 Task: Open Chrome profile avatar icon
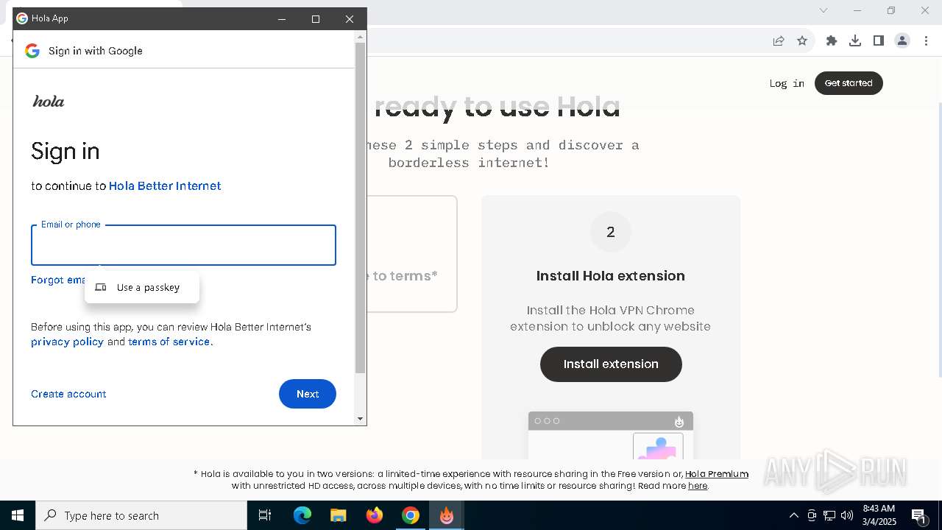902,41
